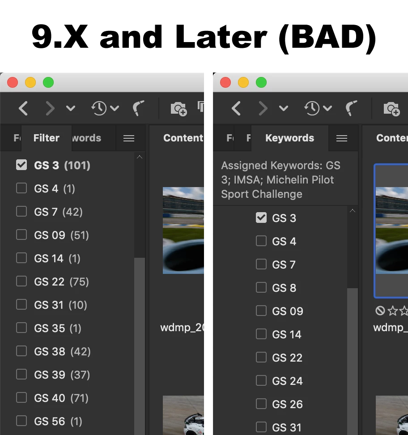Reveal recent files icon in right window
The image size is (408, 435).
(x=312, y=108)
